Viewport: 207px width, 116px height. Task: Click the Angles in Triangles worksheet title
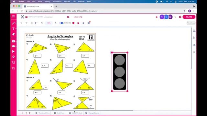[60, 36]
